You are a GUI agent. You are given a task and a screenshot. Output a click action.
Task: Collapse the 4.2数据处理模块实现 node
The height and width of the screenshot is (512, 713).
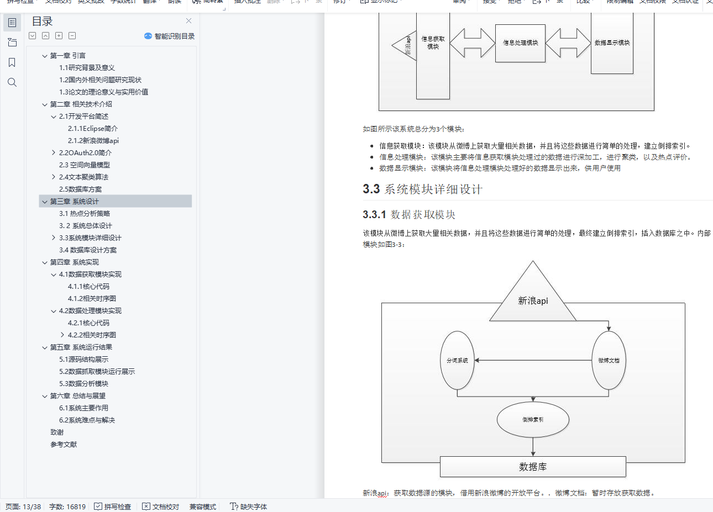point(54,311)
